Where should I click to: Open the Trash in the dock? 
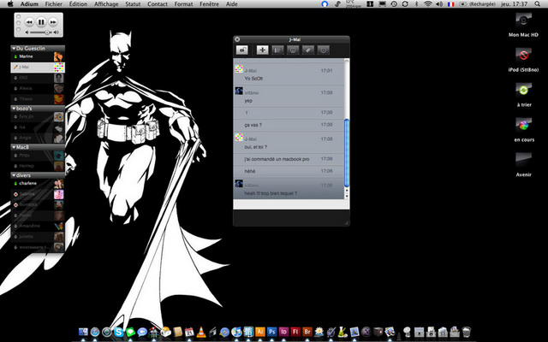(x=466, y=332)
